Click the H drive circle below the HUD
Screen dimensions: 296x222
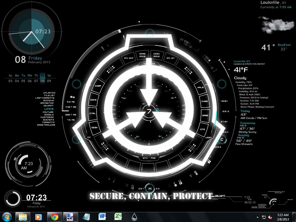coord(150,189)
